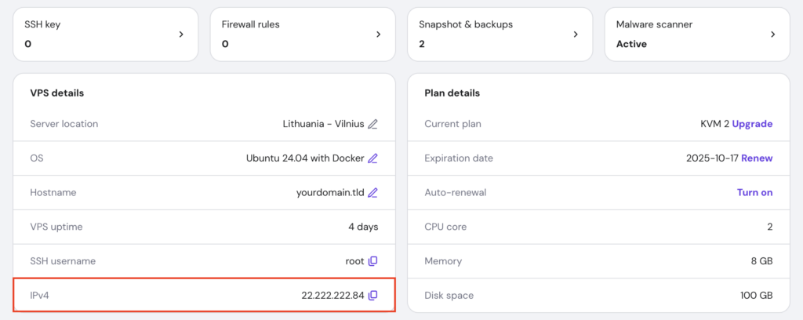
Task: Click the pencil icon beside the hostname
Action: [373, 193]
